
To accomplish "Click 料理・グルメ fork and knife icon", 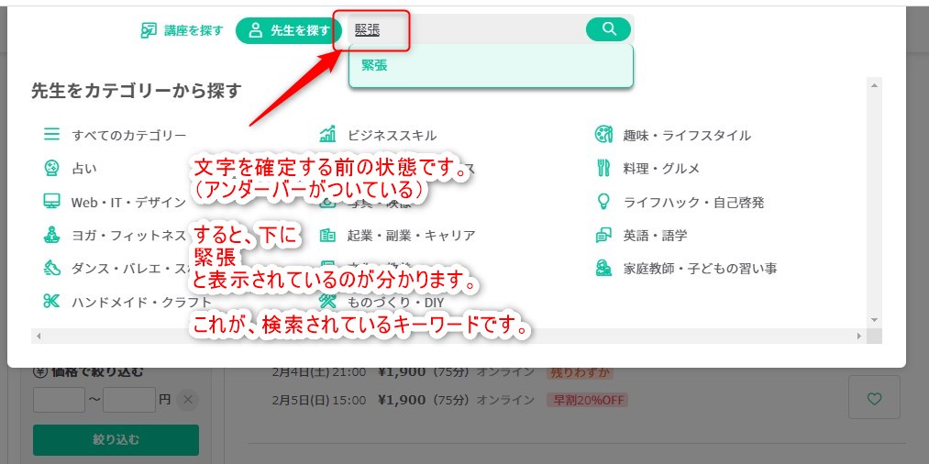I will click(x=603, y=169).
